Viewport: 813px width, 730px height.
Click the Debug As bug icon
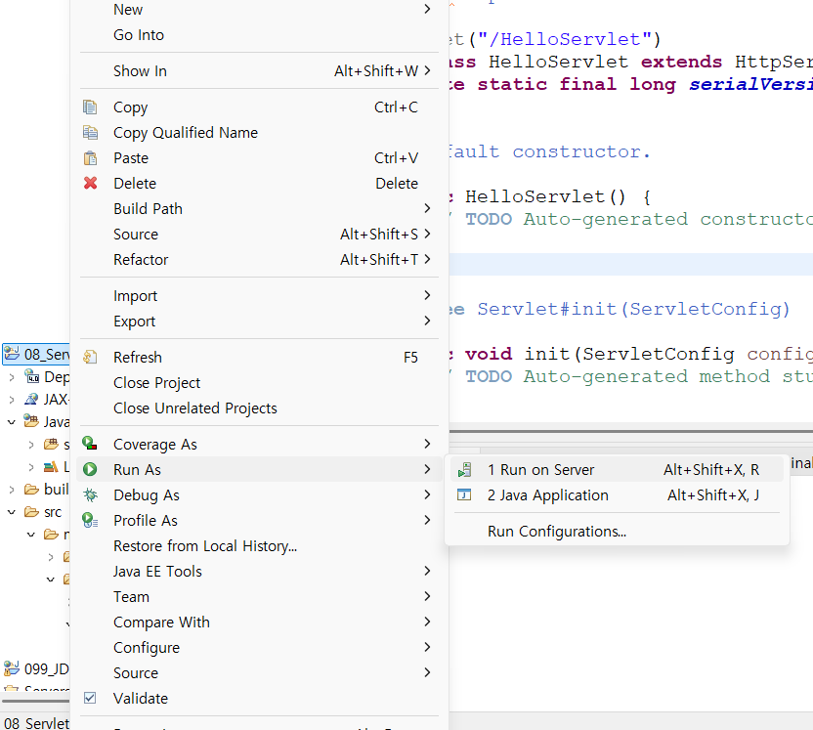coord(90,494)
